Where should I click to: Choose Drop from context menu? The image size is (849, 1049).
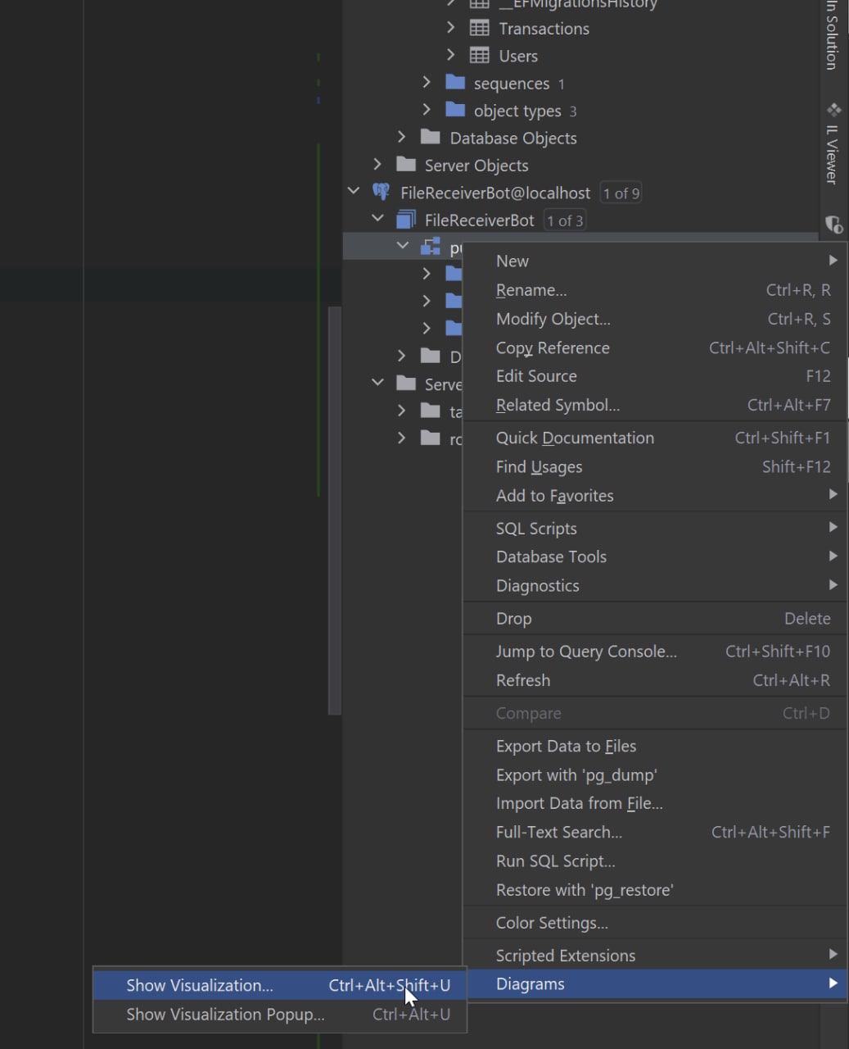pyautogui.click(x=655, y=619)
